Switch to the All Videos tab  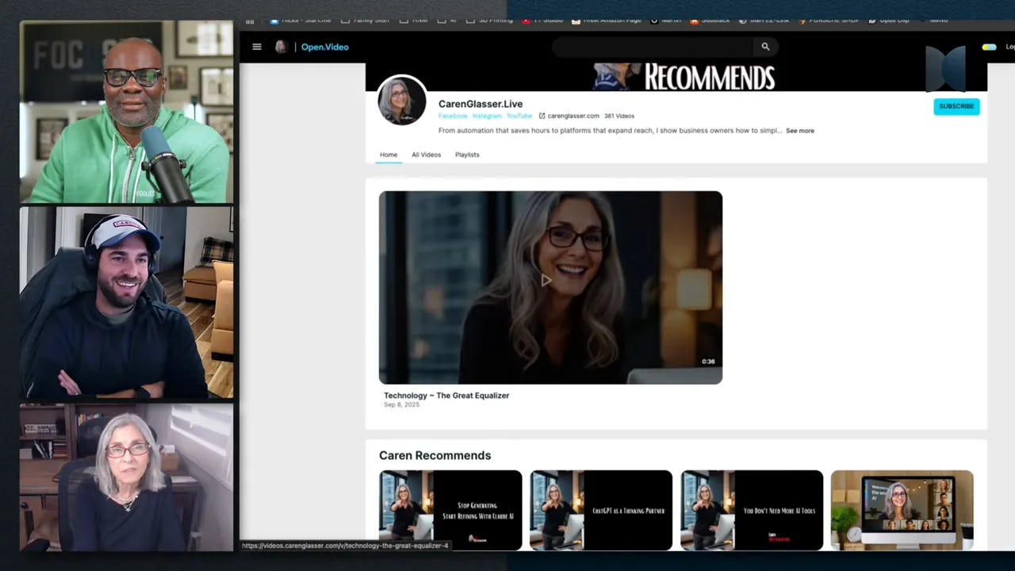tap(426, 155)
